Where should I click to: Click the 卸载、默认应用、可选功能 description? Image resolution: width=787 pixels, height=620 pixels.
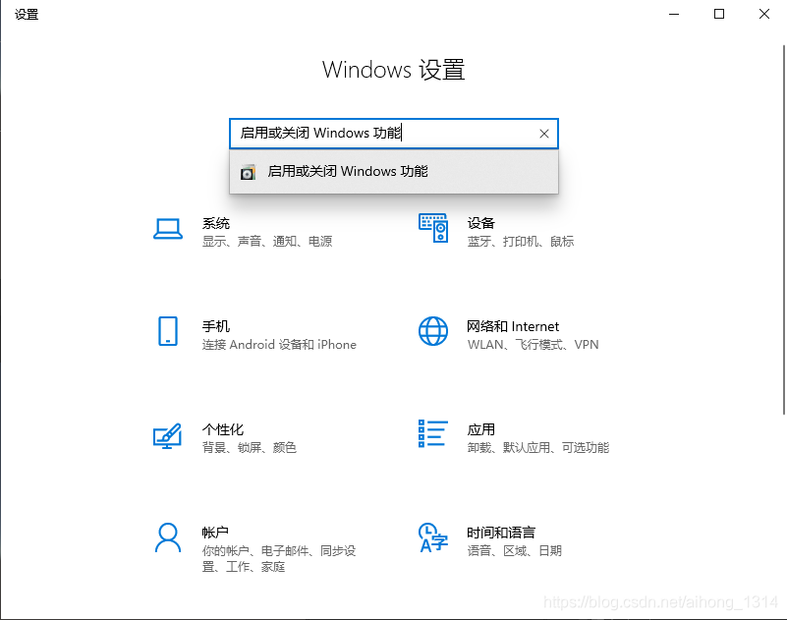click(538, 448)
